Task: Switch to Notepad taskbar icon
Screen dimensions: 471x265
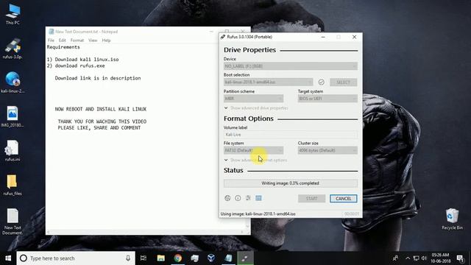Action: pyautogui.click(x=228, y=258)
